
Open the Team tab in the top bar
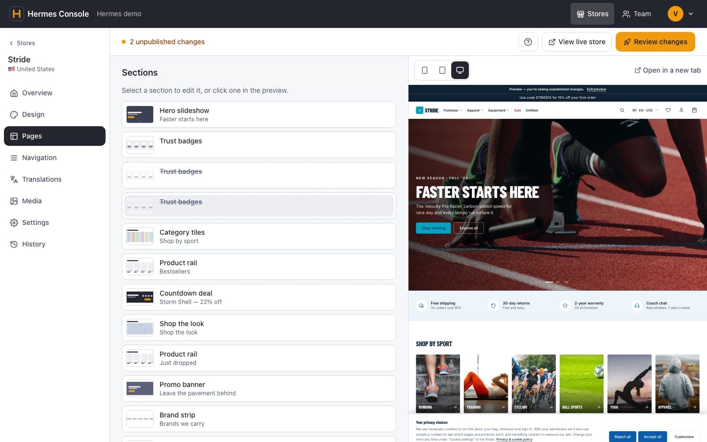[x=636, y=14]
